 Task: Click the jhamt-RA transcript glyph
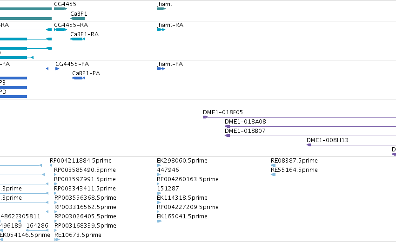click(x=161, y=30)
